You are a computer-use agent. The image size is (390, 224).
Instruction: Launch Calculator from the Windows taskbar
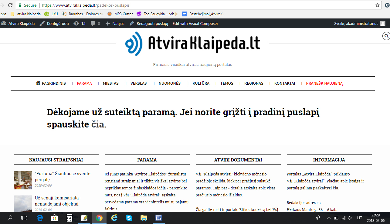click(x=70, y=218)
